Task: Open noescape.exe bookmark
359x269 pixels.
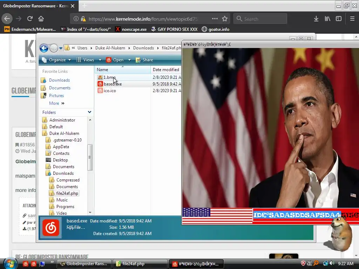Action: [131, 29]
